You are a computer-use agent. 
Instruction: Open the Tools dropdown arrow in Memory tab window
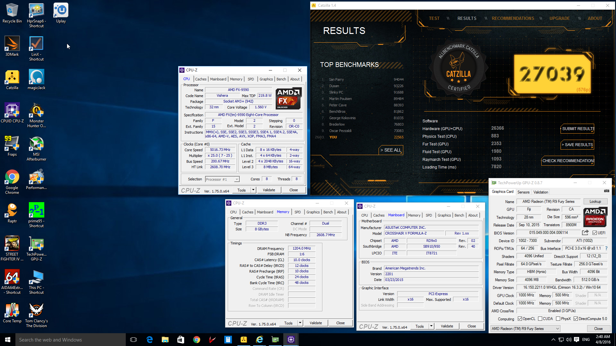click(x=300, y=323)
